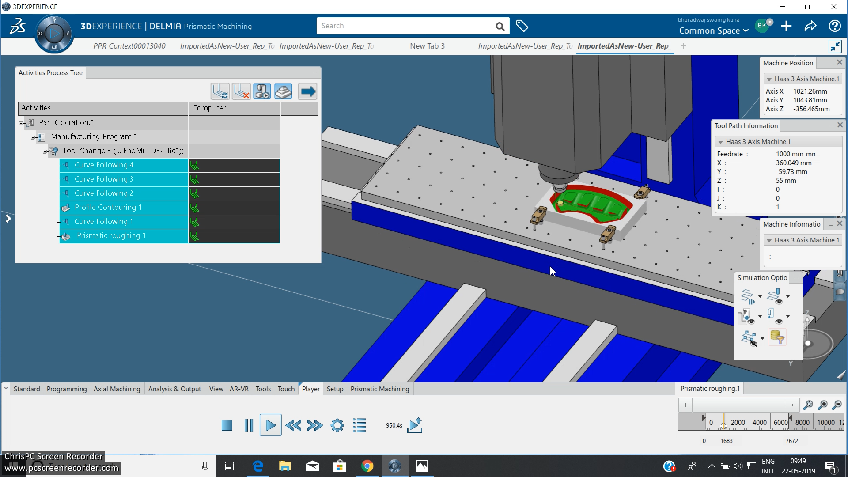
Task: Open material removal visibility dropdown arrow
Action: click(x=760, y=317)
